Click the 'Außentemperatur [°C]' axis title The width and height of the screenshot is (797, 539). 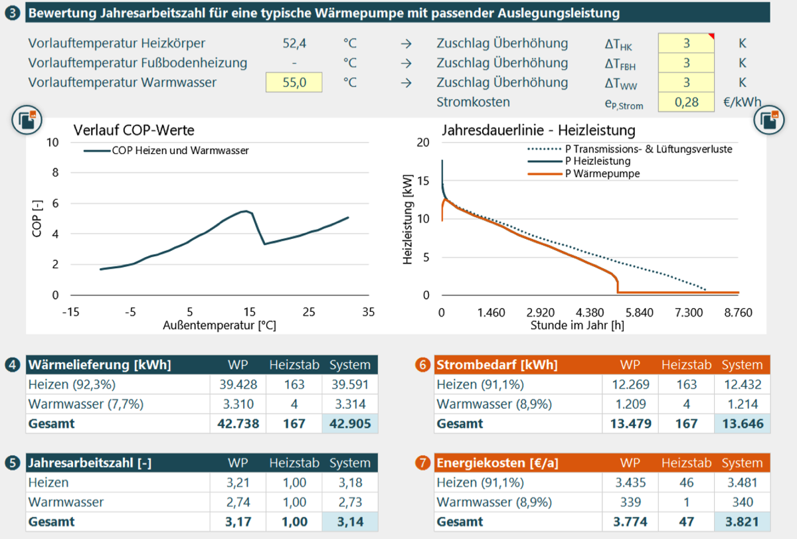(x=219, y=326)
